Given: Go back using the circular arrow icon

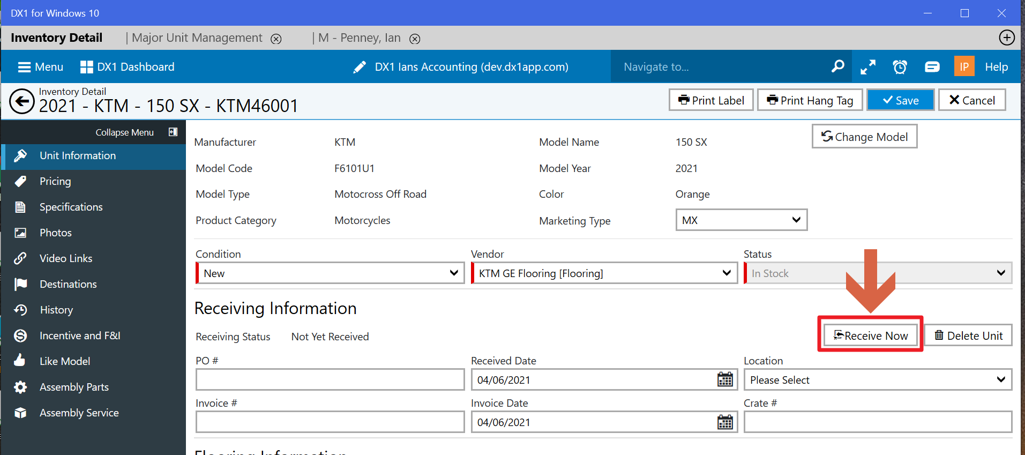Looking at the screenshot, I should (22, 101).
